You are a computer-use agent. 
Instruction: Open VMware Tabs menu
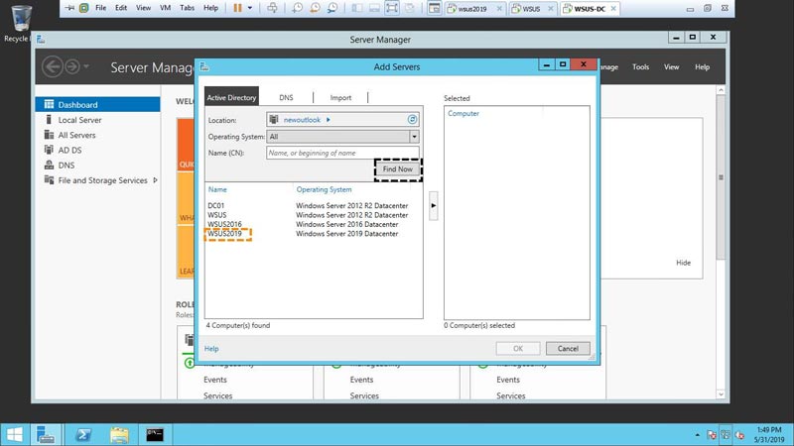[187, 8]
